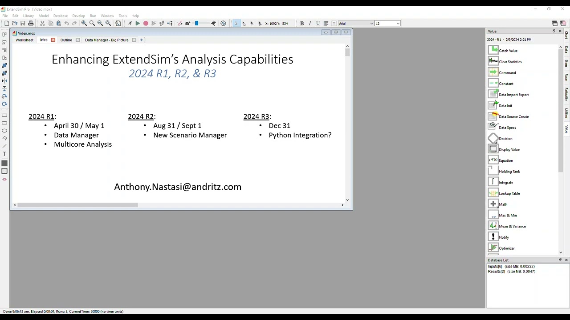Select the Holding Tank block

click(509, 172)
